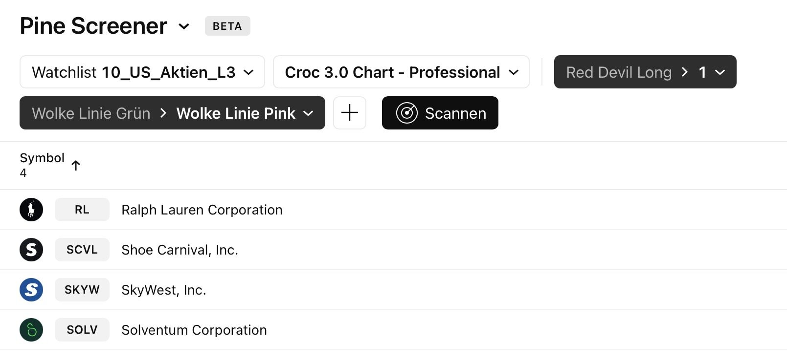
Task: Open the Pine Screener title chevron
Action: point(184,26)
